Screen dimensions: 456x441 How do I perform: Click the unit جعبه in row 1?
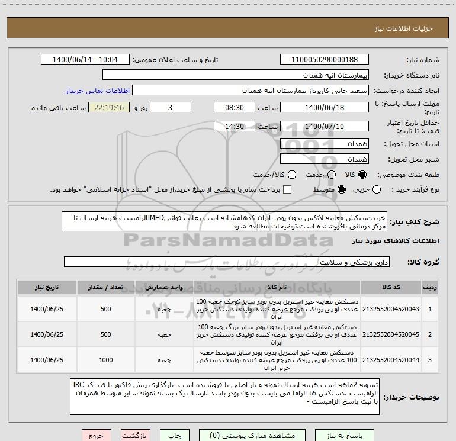[164, 310]
